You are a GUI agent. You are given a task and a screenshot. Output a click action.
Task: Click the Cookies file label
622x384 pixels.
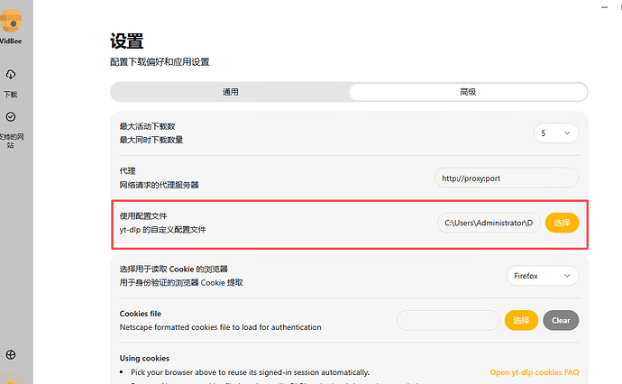pyautogui.click(x=141, y=314)
